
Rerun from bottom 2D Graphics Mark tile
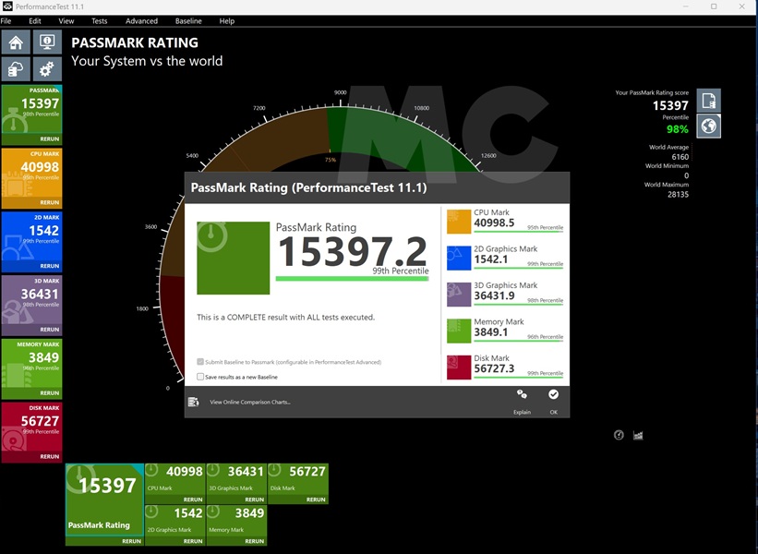coord(193,541)
